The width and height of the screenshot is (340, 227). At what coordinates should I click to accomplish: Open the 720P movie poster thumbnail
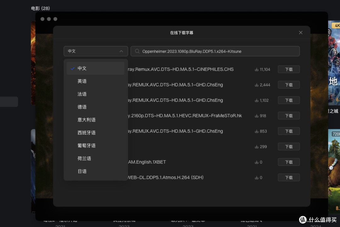coord(334,171)
